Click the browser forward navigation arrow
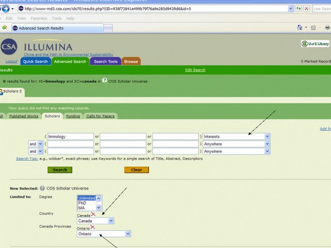The width and height of the screenshot is (331, 248). [6, 9]
